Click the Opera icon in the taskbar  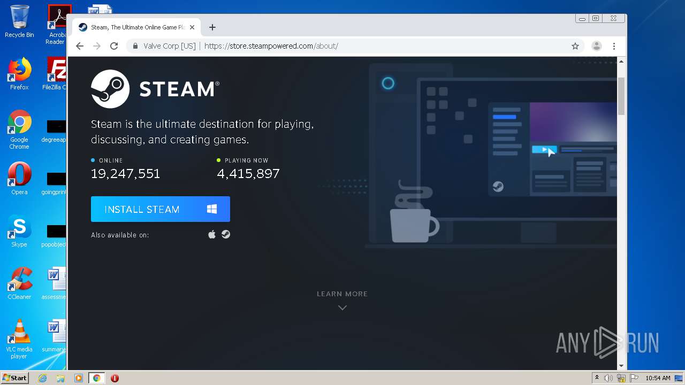115,378
